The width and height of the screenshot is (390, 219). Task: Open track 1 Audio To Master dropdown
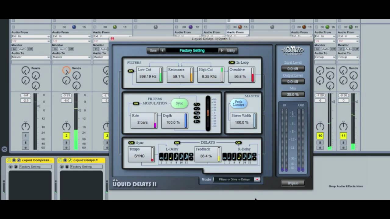(30, 57)
